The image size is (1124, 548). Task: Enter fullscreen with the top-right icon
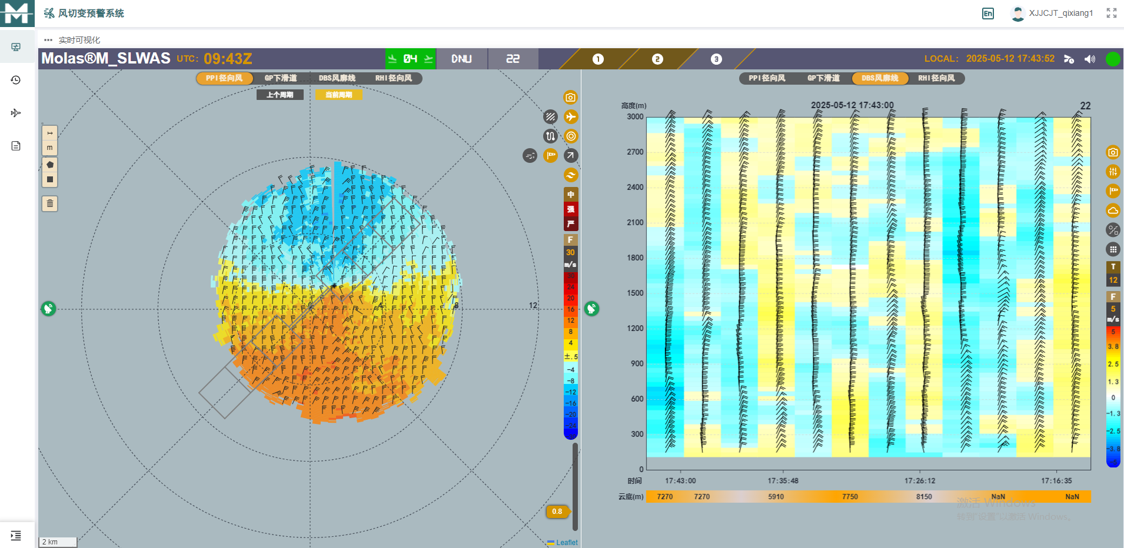[x=1112, y=13]
